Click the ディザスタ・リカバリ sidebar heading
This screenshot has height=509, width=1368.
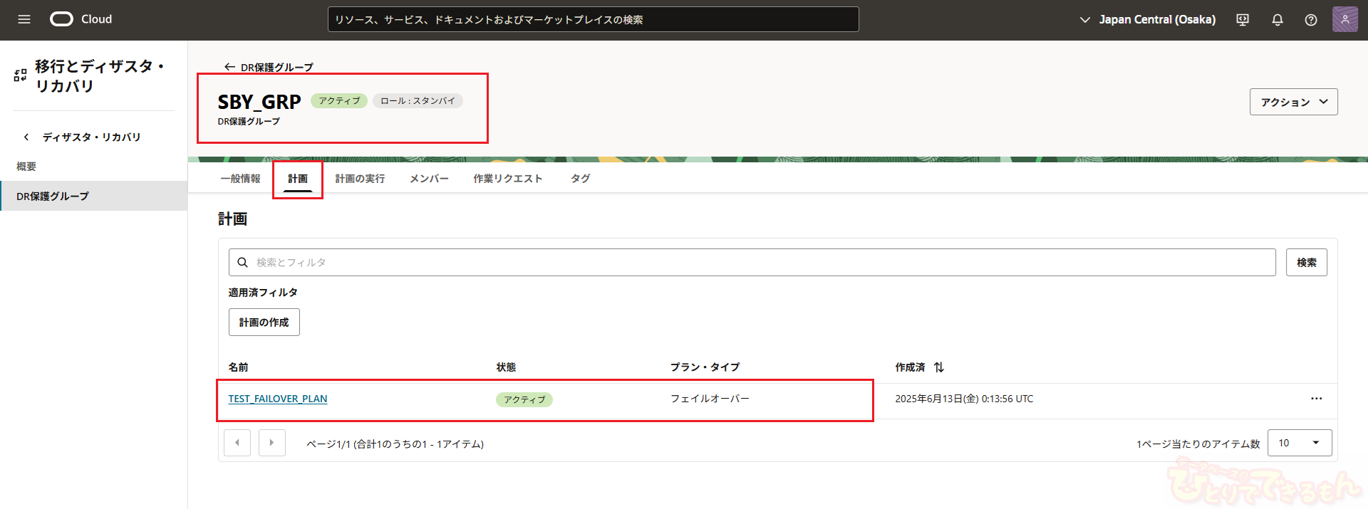pyautogui.click(x=91, y=137)
